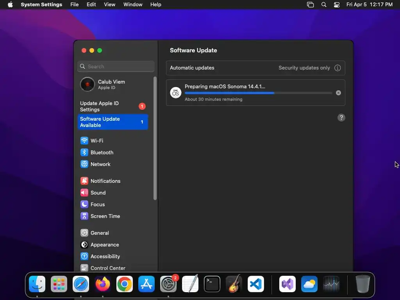Launch Google Chrome from the Dock
The width and height of the screenshot is (400, 300).
125,284
